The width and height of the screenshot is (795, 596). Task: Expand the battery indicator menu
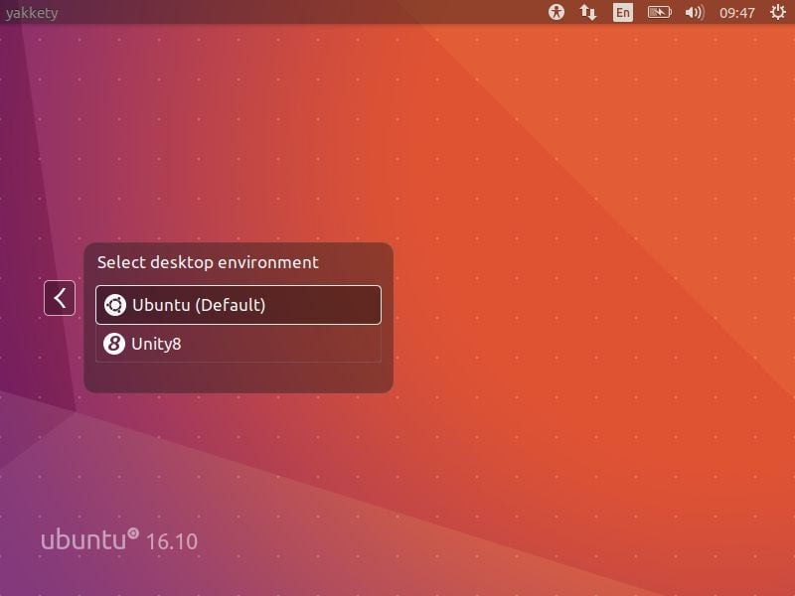pos(658,12)
